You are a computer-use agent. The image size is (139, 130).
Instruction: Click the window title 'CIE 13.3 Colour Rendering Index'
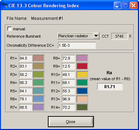click(x=44, y=6)
